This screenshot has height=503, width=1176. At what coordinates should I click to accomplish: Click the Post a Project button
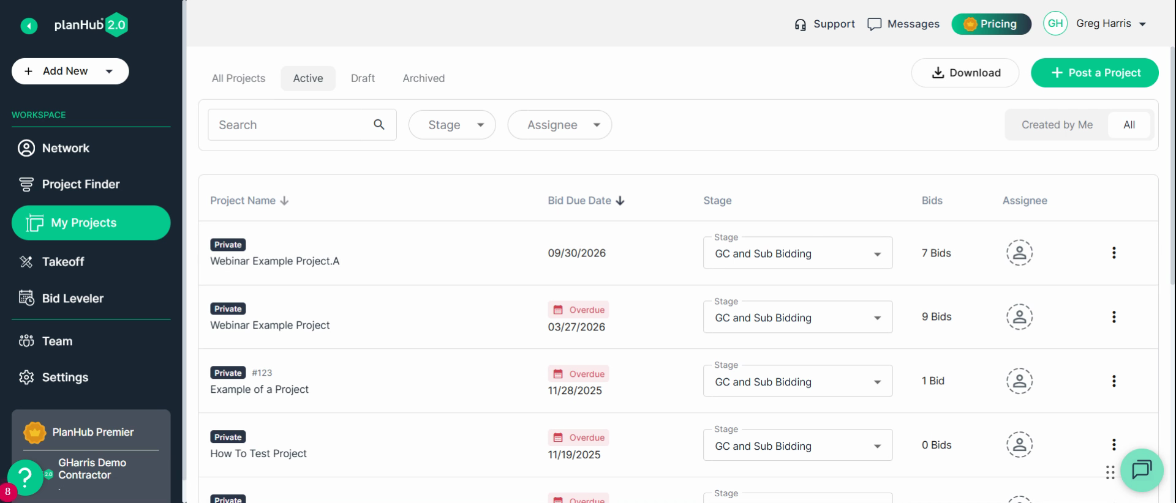click(1095, 73)
